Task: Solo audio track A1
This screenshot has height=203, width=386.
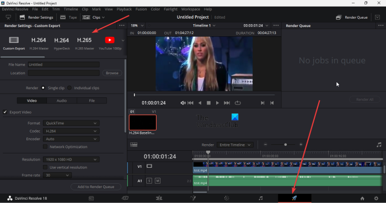Action: tap(149, 180)
